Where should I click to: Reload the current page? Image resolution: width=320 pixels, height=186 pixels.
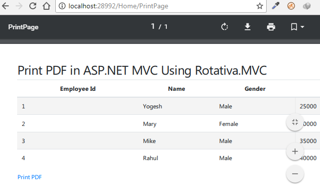33,6
